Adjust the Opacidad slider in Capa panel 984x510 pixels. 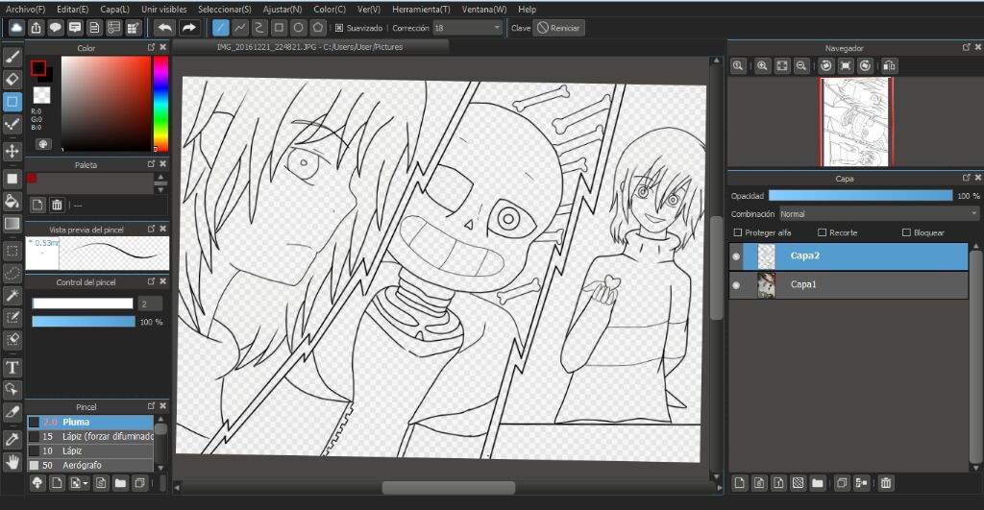(860, 196)
